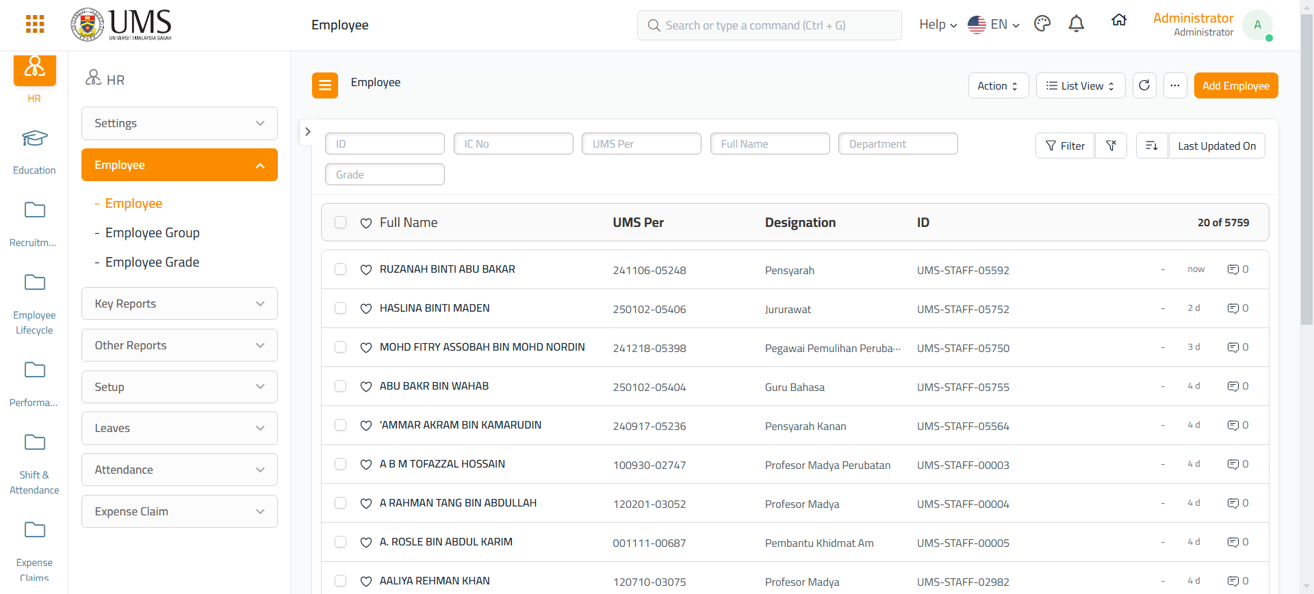Toggle the orange hamburger sidebar button

tap(325, 85)
